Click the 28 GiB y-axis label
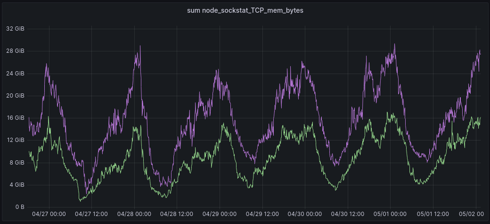490x224 pixels. (15, 51)
